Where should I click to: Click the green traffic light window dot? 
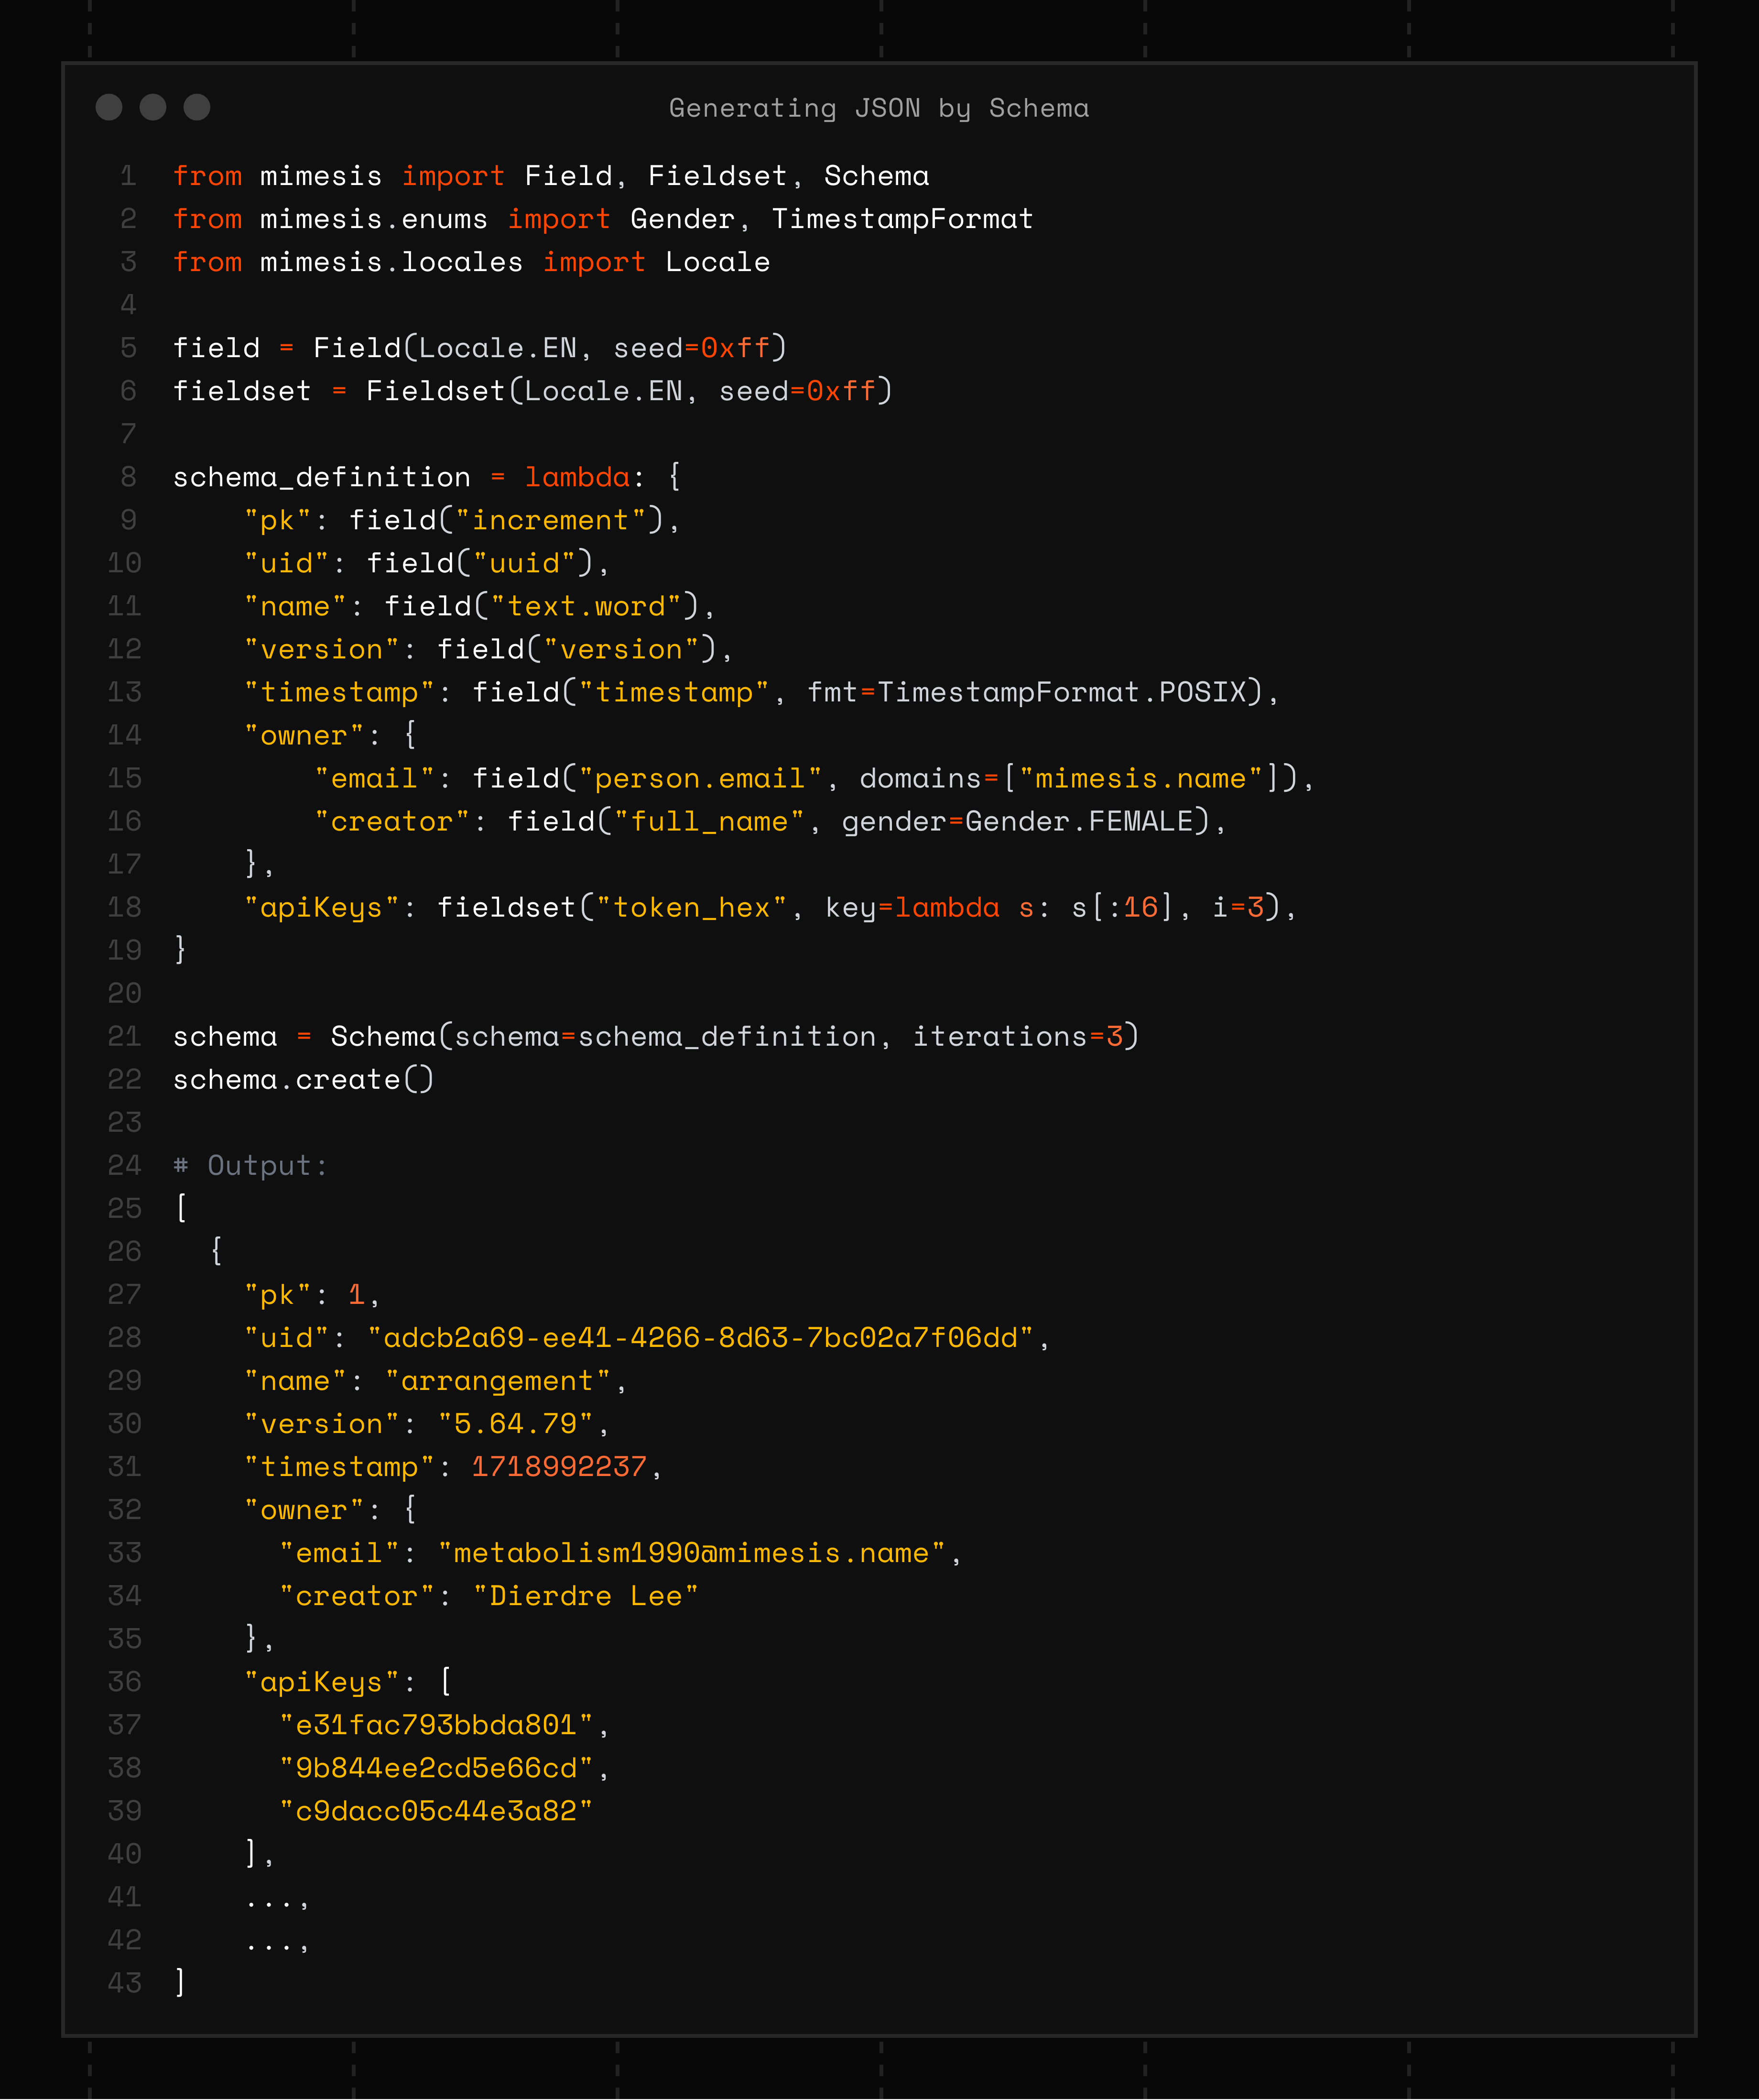[197, 107]
